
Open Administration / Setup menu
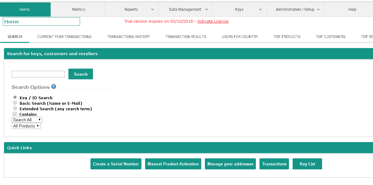click(295, 9)
